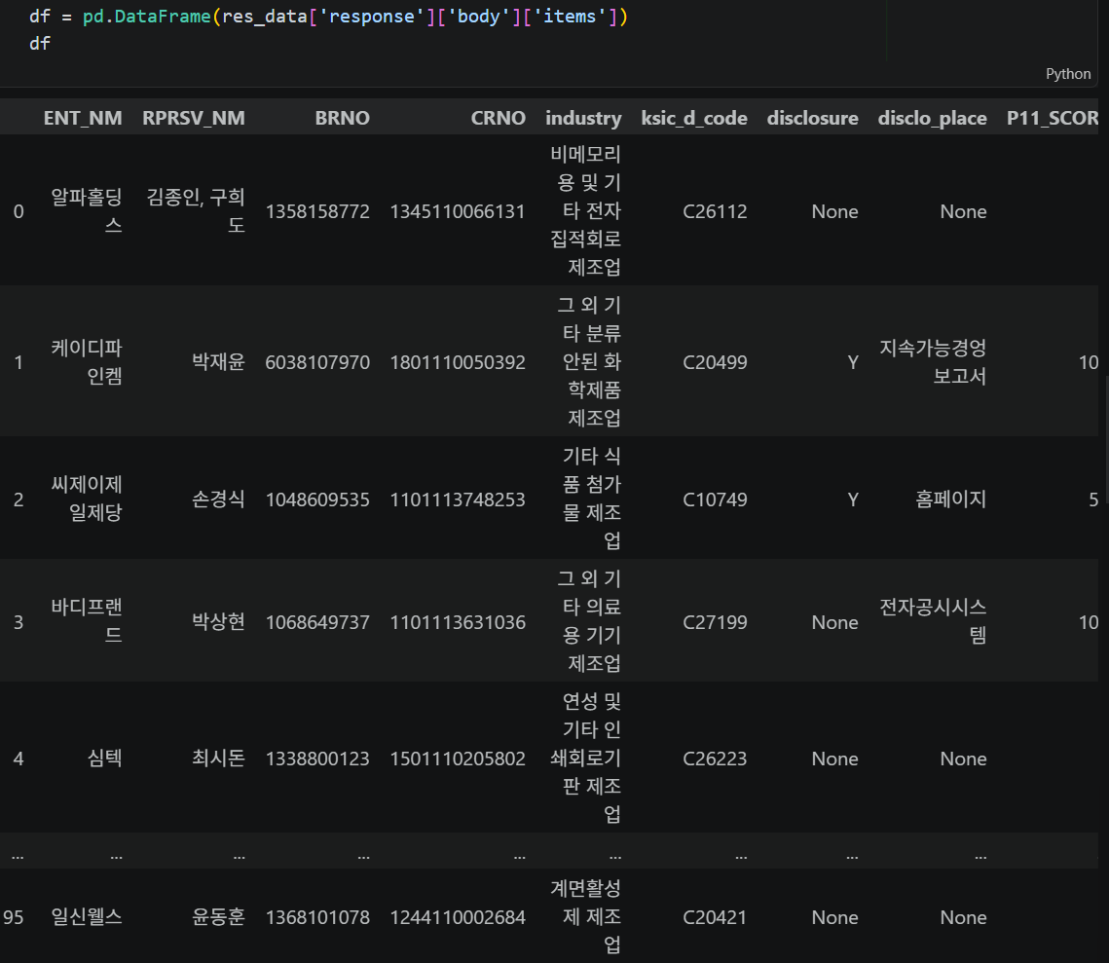This screenshot has width=1109, height=963.
Task: Click industry cell 계면활성제 제조업
Action: coord(585,916)
